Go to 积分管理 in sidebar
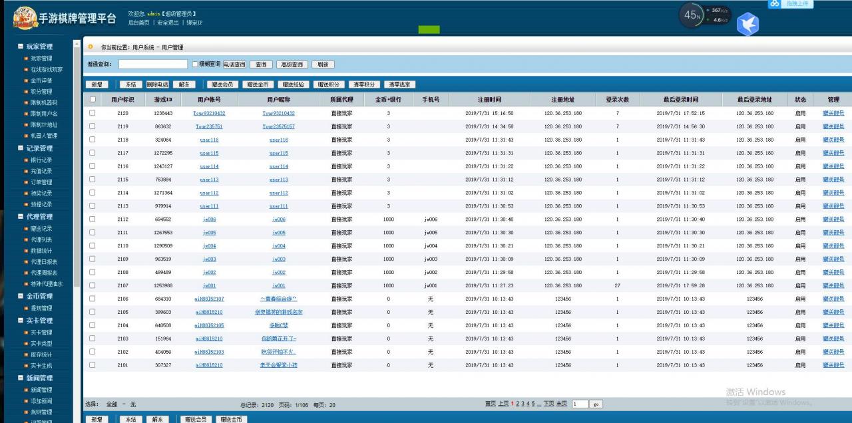Viewport: 852px width, 423px height. point(41,92)
